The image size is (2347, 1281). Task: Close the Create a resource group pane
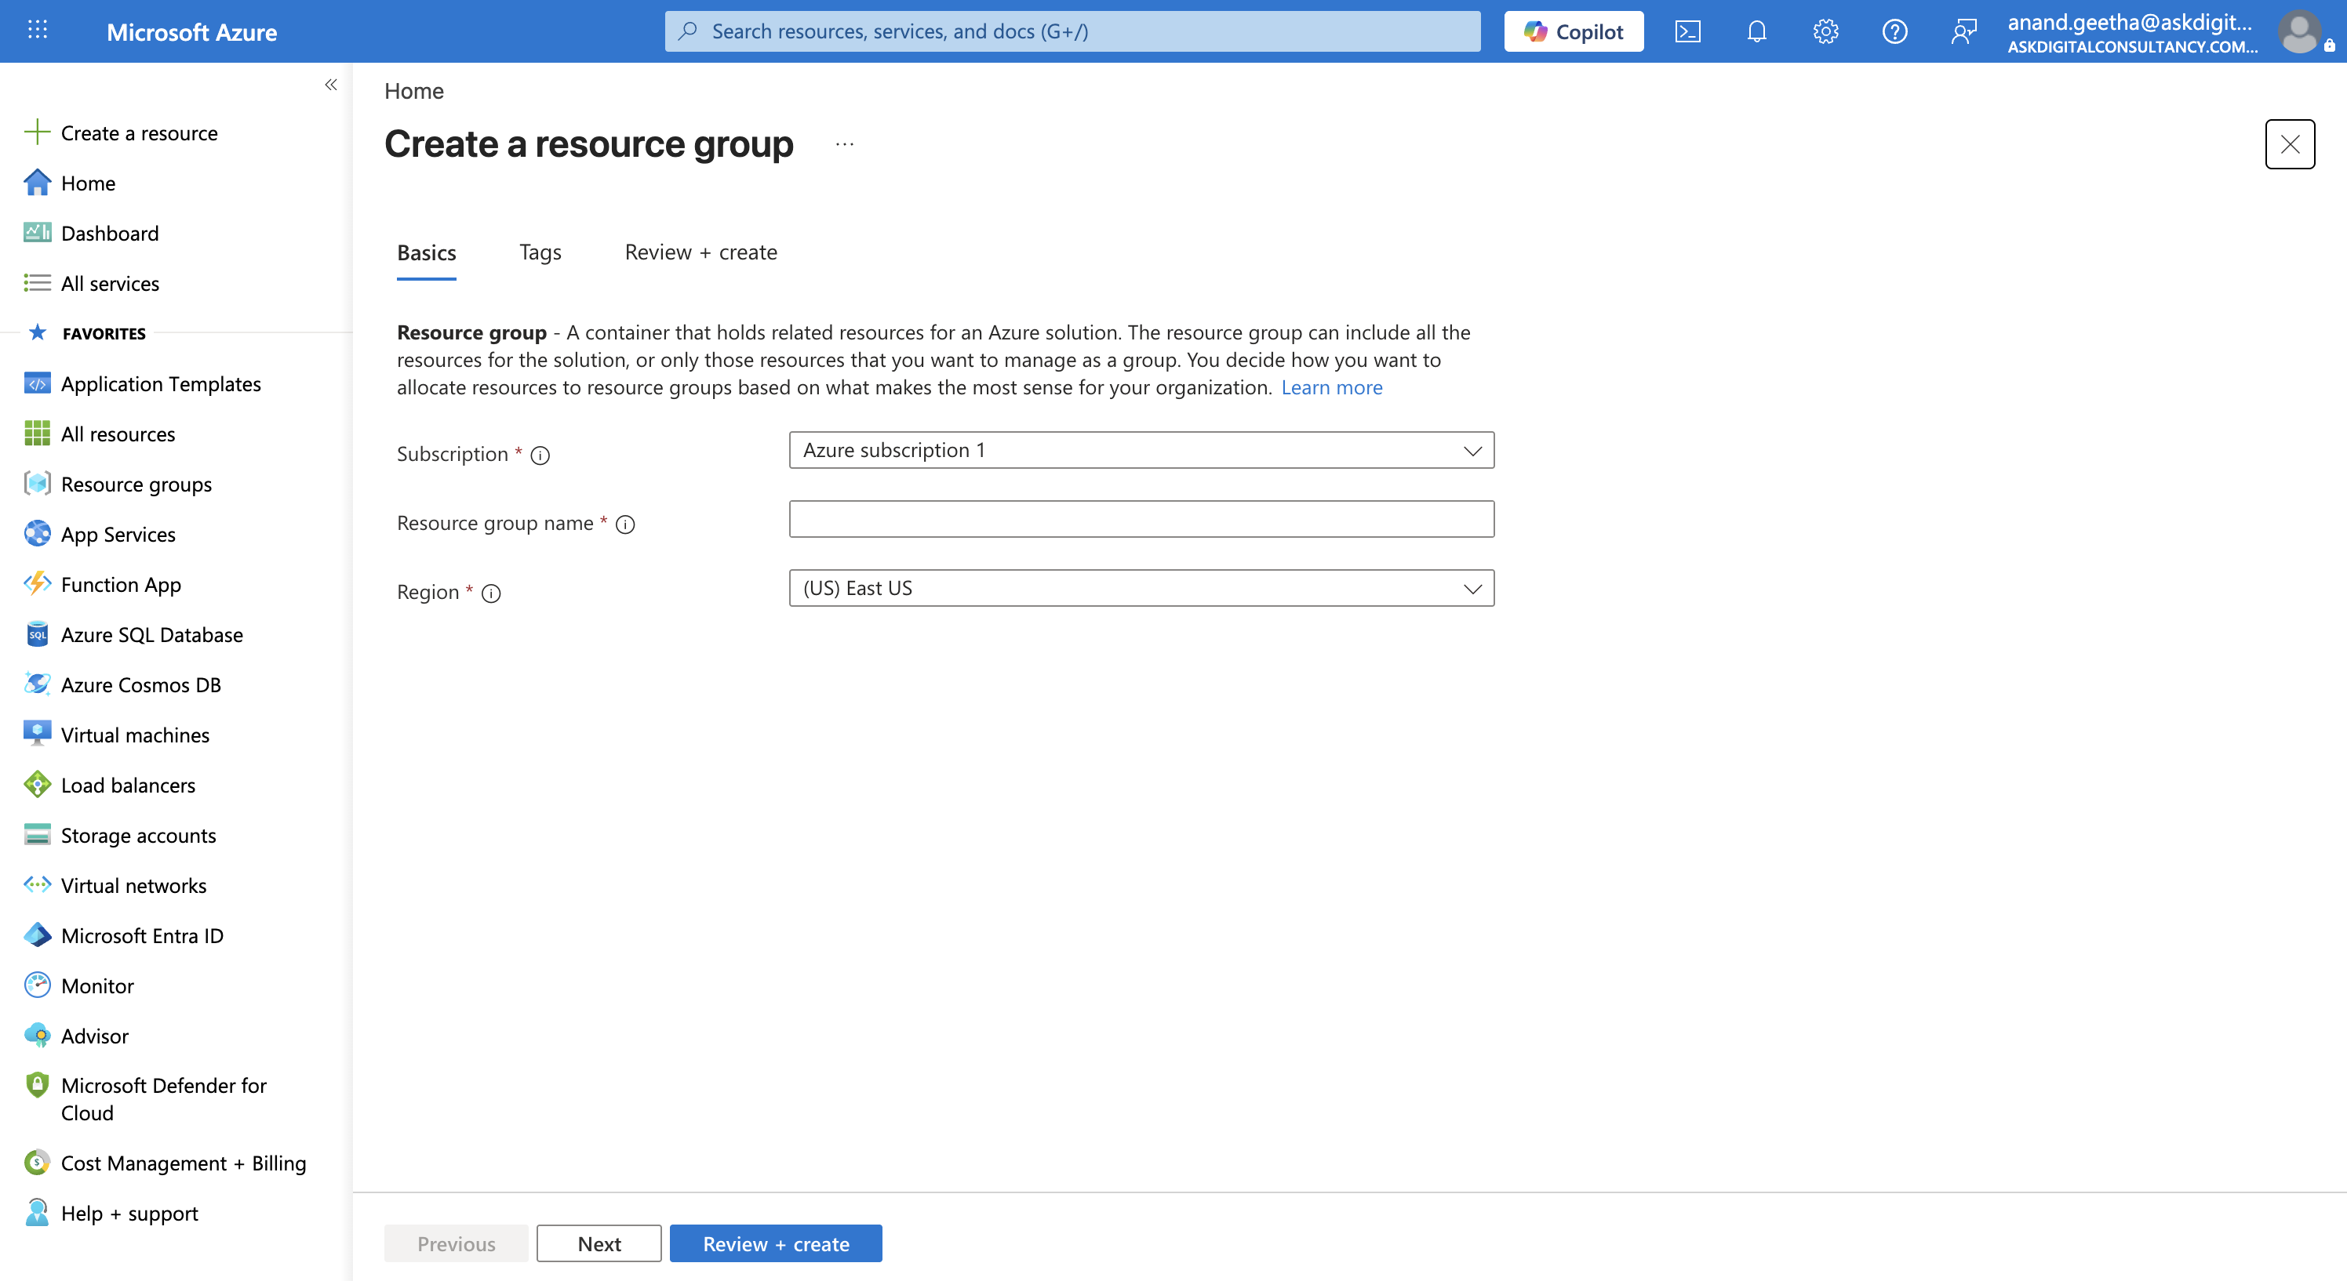pyautogui.click(x=2290, y=143)
